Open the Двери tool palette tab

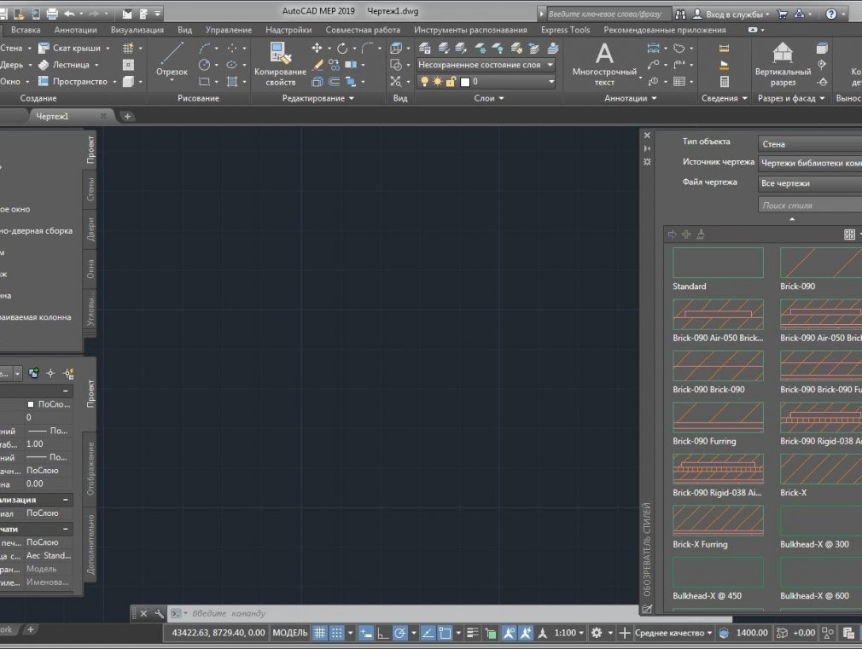pyautogui.click(x=90, y=229)
